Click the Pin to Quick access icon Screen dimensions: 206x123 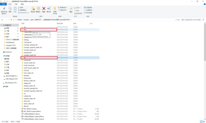point(4,9)
